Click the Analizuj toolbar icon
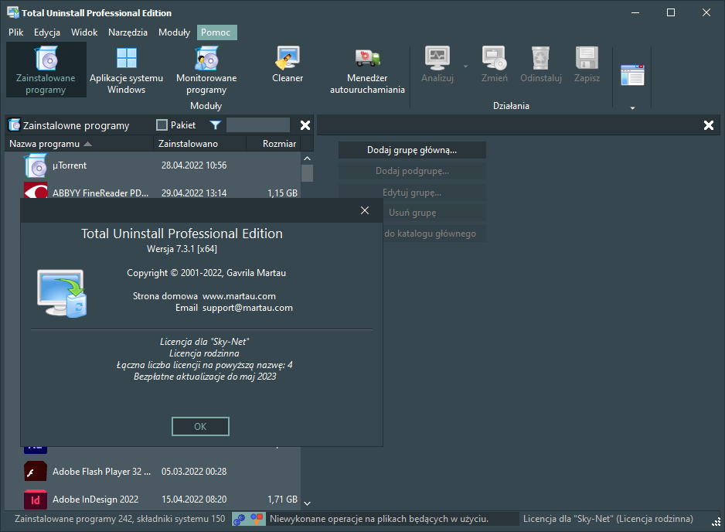This screenshot has height=532, width=725. [437, 59]
